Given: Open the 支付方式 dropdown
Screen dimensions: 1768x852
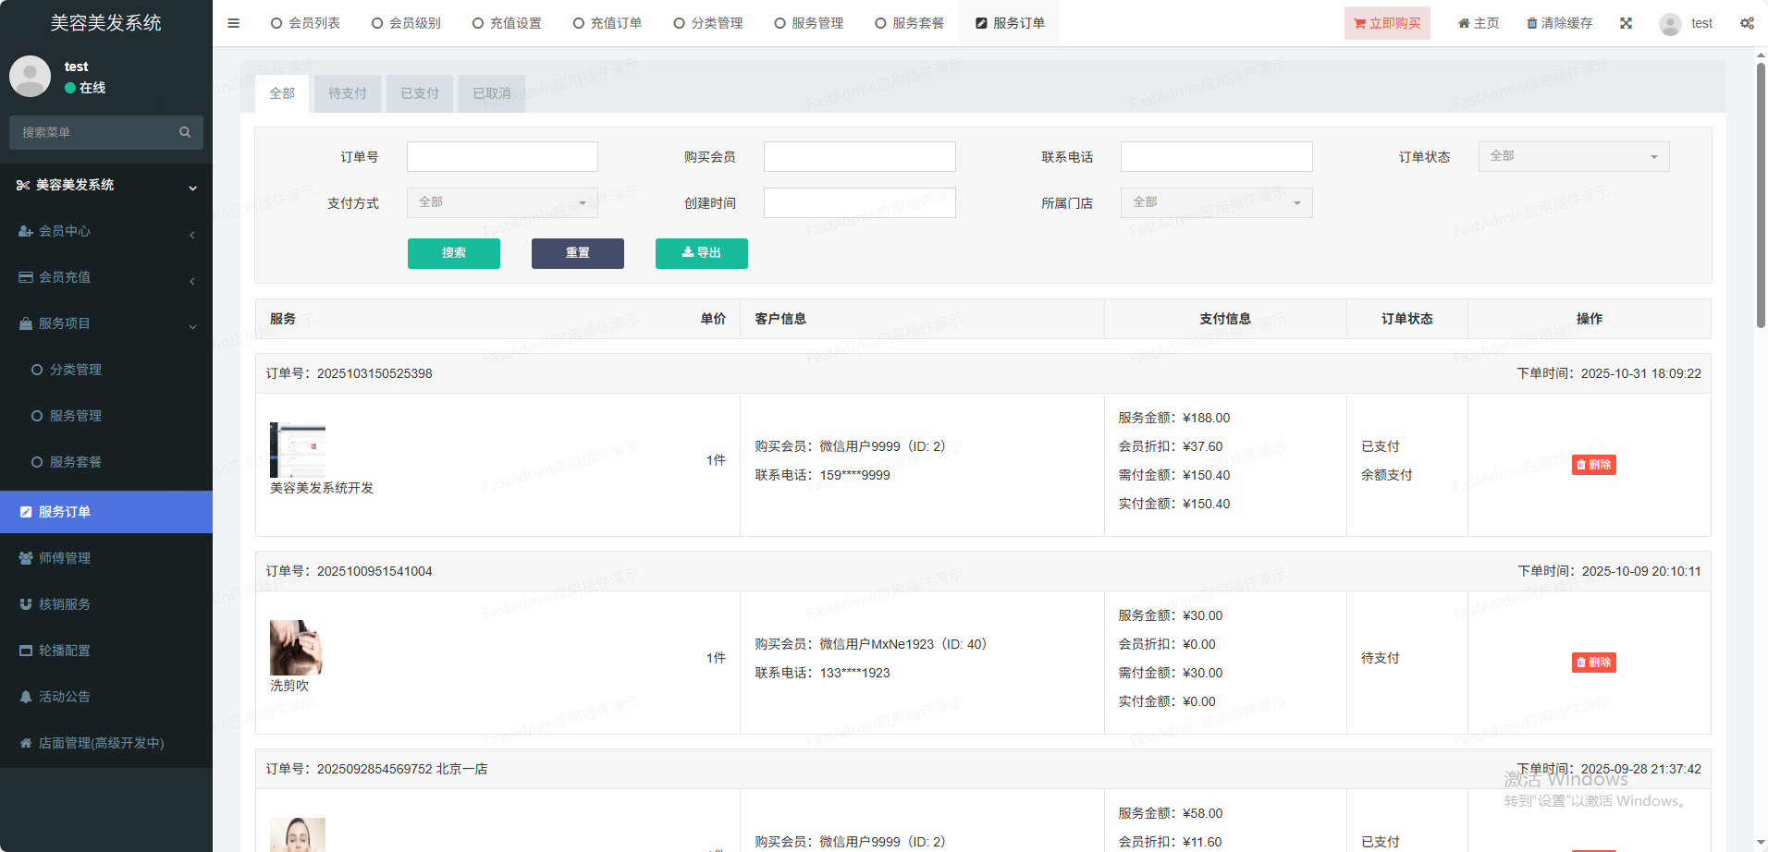Looking at the screenshot, I should pyautogui.click(x=502, y=202).
